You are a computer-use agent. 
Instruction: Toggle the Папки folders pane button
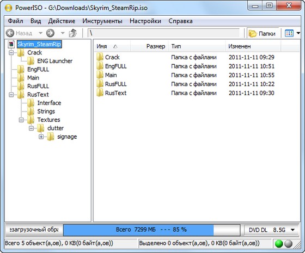click(x=262, y=33)
